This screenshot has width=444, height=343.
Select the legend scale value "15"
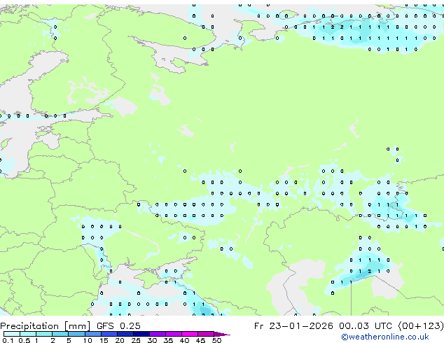(104, 340)
